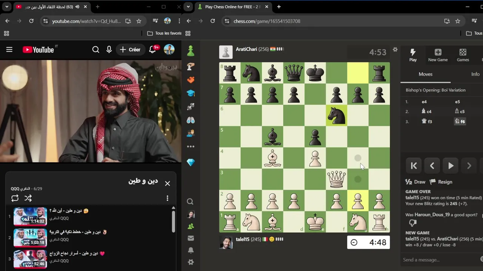The height and width of the screenshot is (271, 483).
Task: Click the black knight on f6
Action: 336,115
